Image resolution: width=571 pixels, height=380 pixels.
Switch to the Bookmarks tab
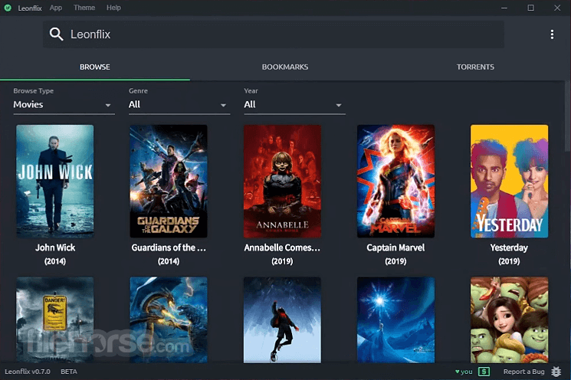pyautogui.click(x=285, y=67)
